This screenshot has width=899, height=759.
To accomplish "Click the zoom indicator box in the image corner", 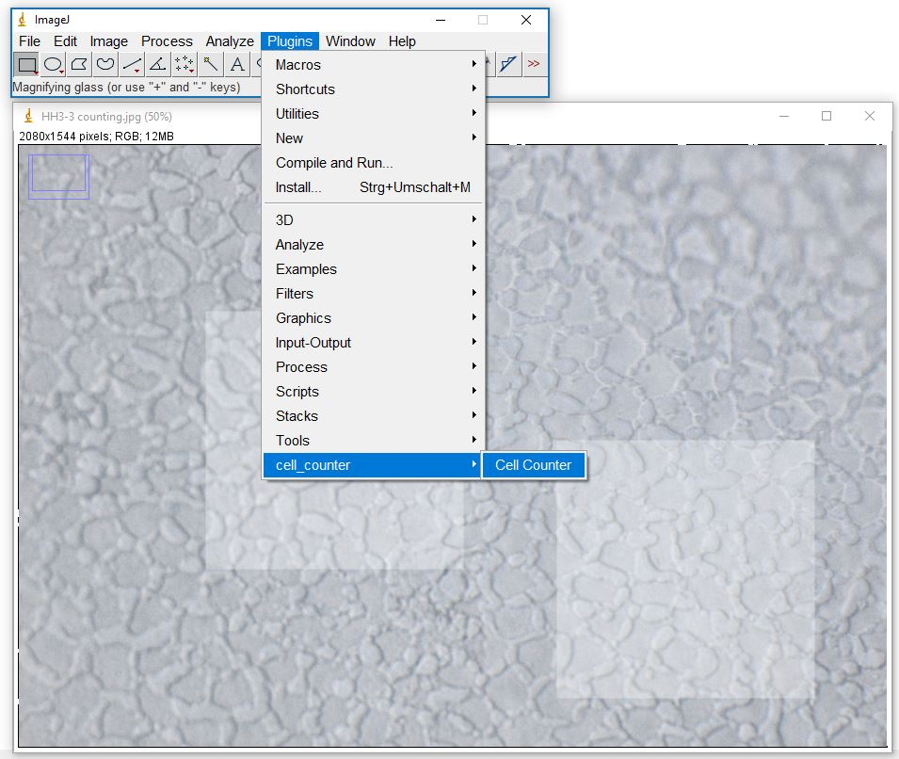I will (x=58, y=176).
